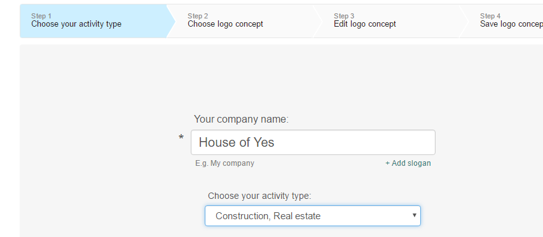The image size is (543, 237).
Task: Click the required-field asterisk marker
Action: coord(181,138)
